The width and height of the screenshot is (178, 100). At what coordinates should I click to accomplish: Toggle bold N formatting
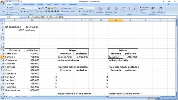click(x=22, y=11)
